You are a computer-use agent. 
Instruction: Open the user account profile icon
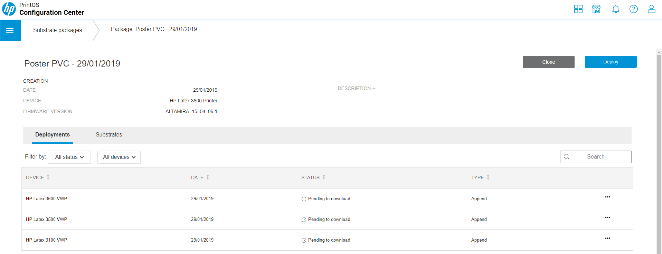(x=652, y=9)
